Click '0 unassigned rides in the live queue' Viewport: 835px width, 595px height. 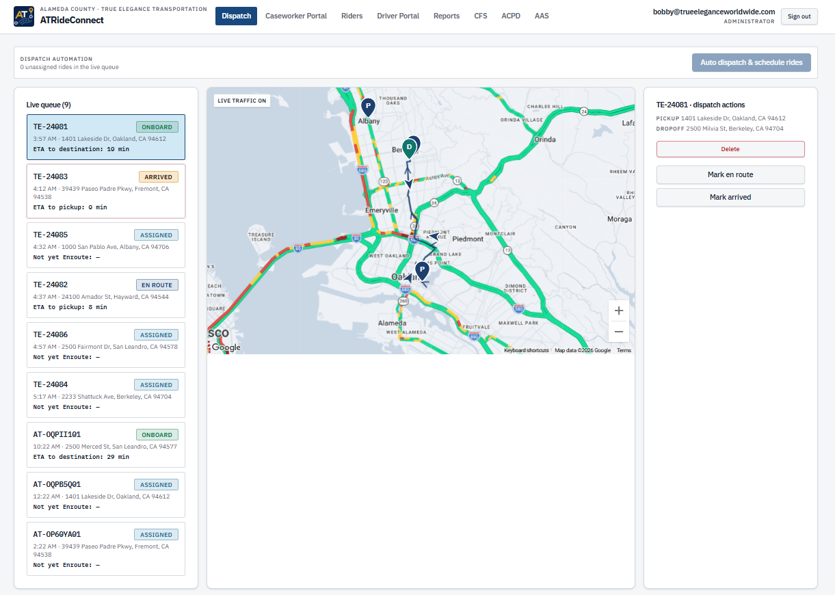tap(70, 67)
